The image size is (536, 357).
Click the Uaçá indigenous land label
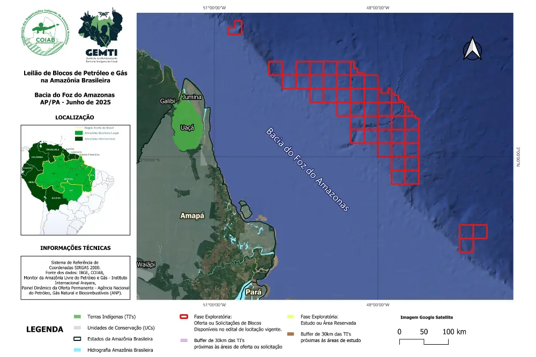click(186, 128)
